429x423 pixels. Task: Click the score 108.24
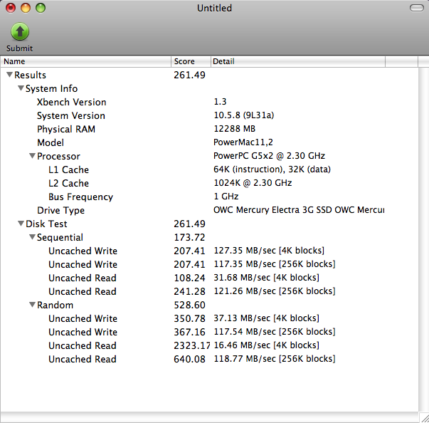pos(189,278)
